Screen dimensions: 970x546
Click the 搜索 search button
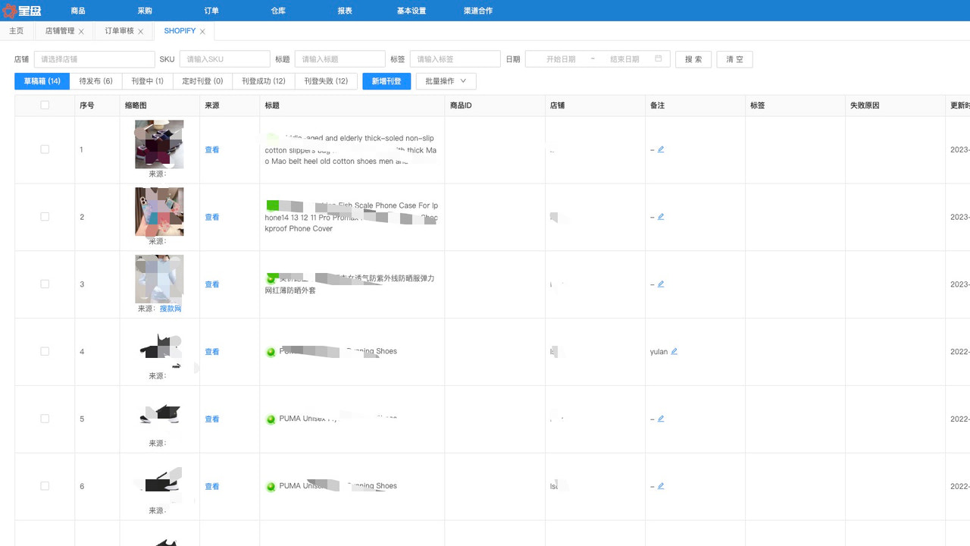[x=693, y=59]
